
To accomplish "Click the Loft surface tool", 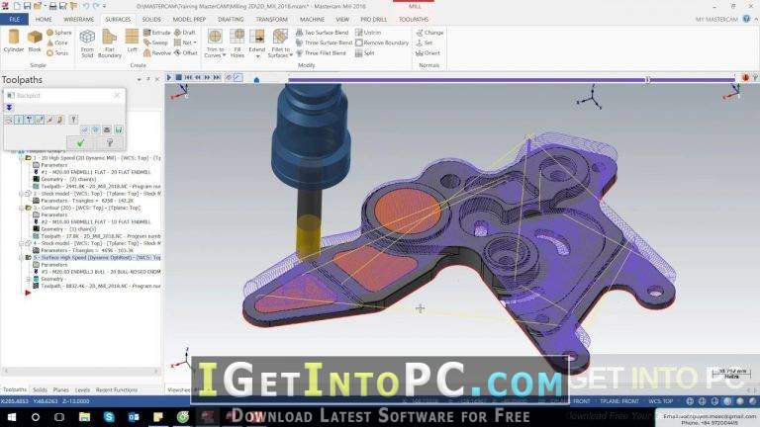I will pyautogui.click(x=132, y=41).
